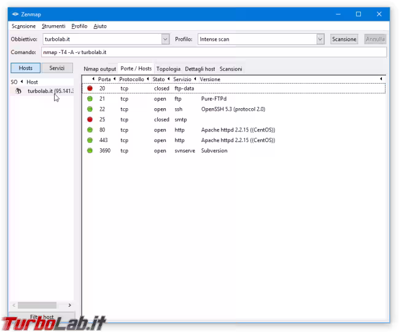Open the Strumenti menu
Viewport: 399px width, 332px height.
pyautogui.click(x=53, y=26)
